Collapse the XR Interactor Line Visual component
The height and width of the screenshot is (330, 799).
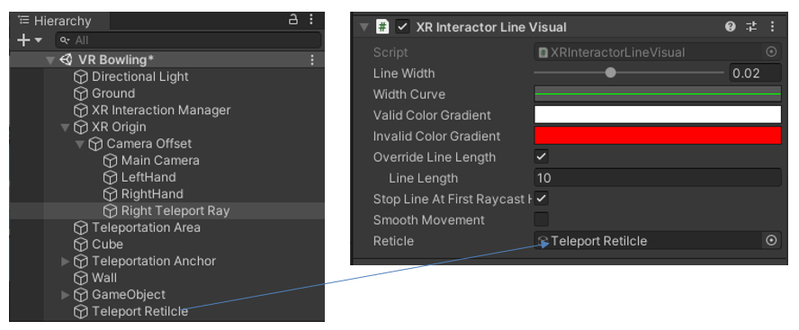click(x=364, y=27)
